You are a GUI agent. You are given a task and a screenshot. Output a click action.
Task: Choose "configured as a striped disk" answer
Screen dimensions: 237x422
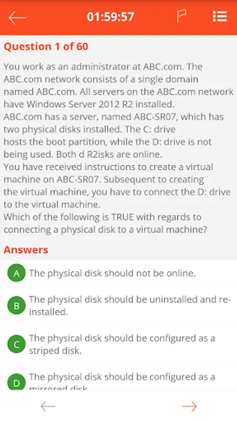point(122,344)
